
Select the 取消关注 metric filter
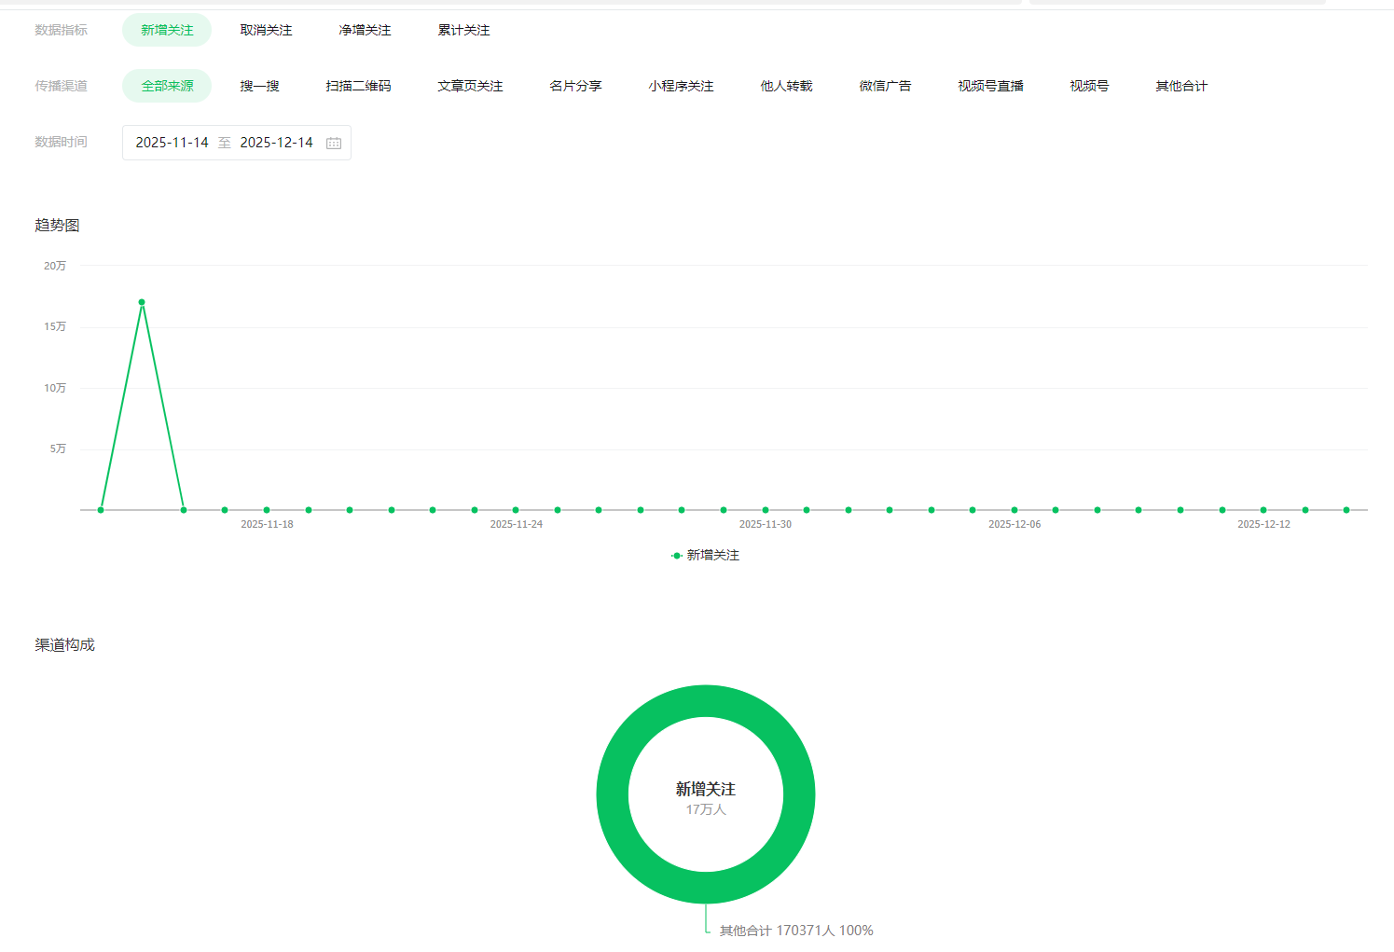tap(266, 30)
